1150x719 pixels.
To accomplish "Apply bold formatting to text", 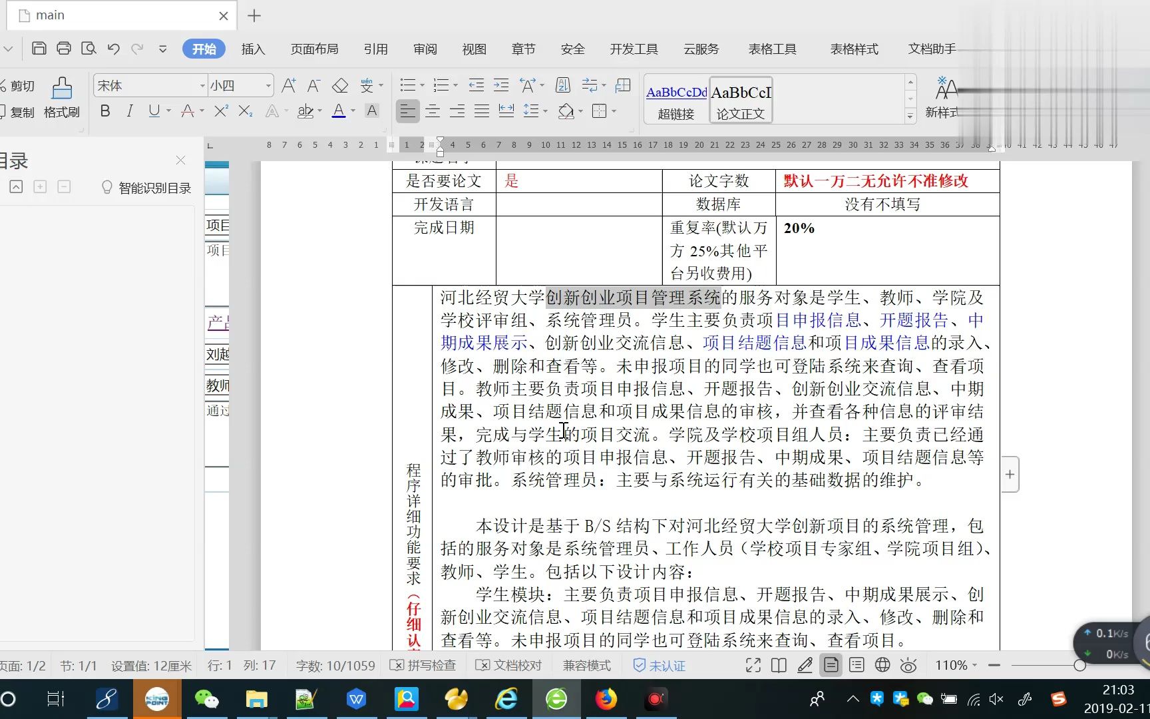I will click(104, 111).
